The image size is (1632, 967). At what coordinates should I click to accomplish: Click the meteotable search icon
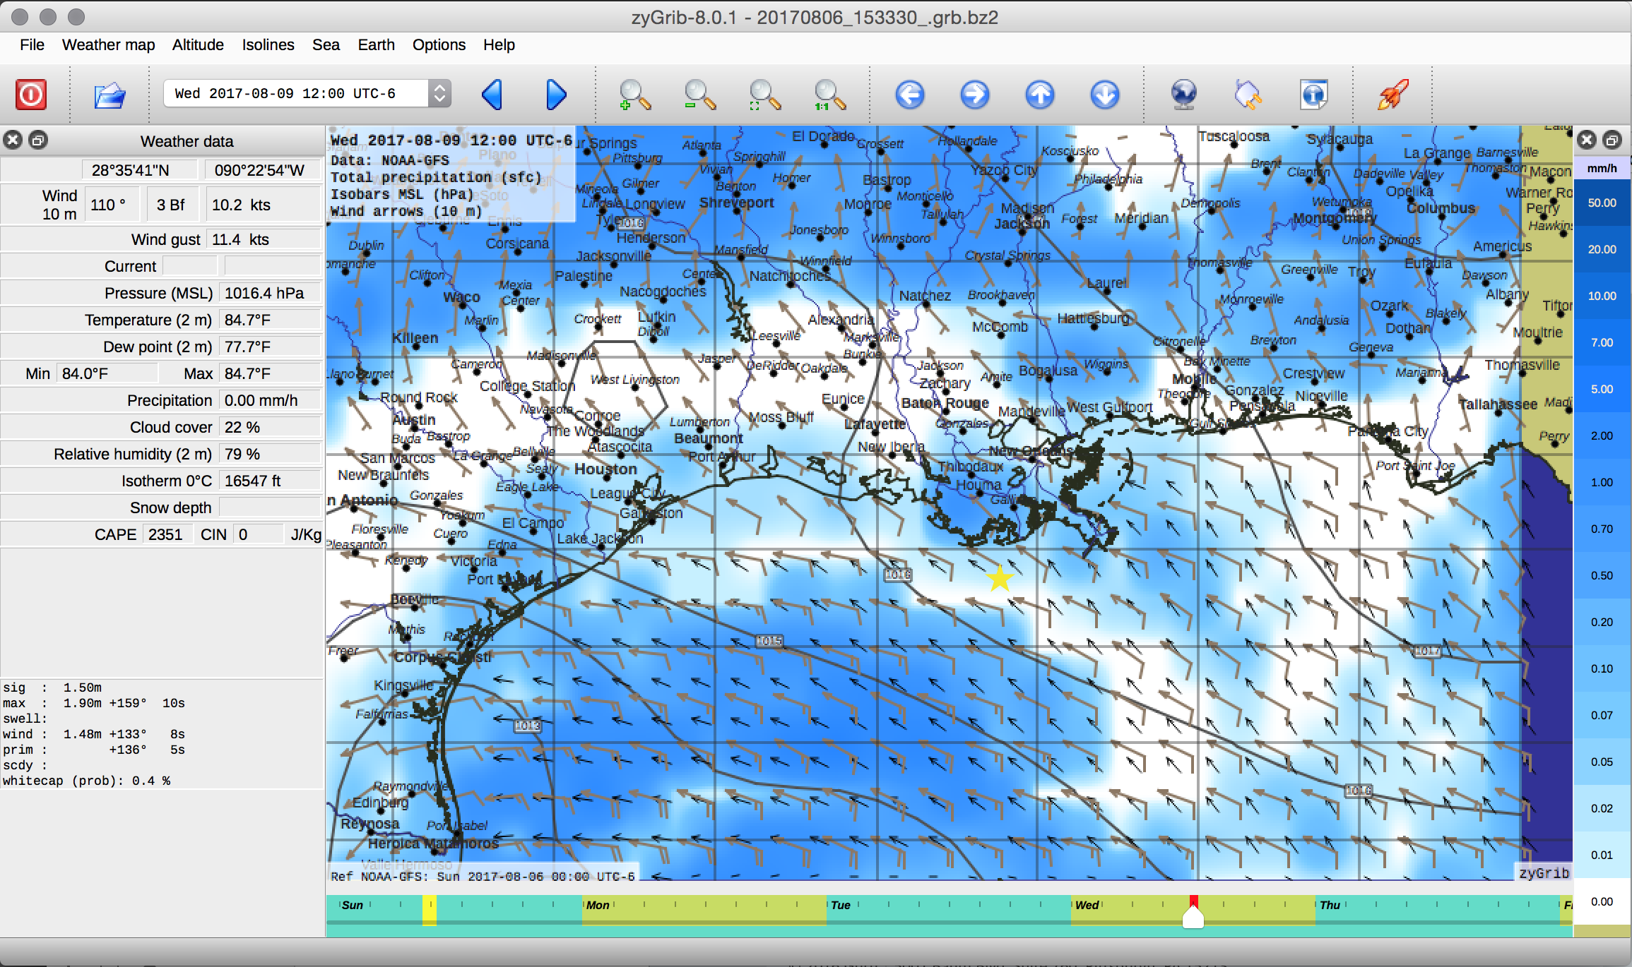[1248, 95]
